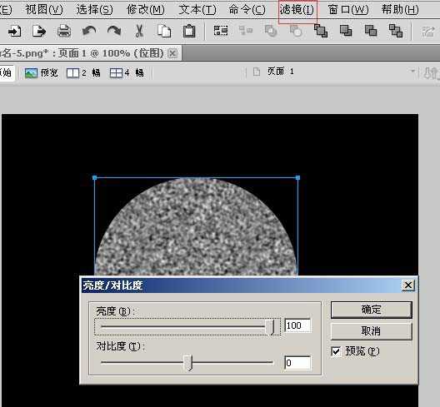Click the Split paths icon

[x=296, y=31]
